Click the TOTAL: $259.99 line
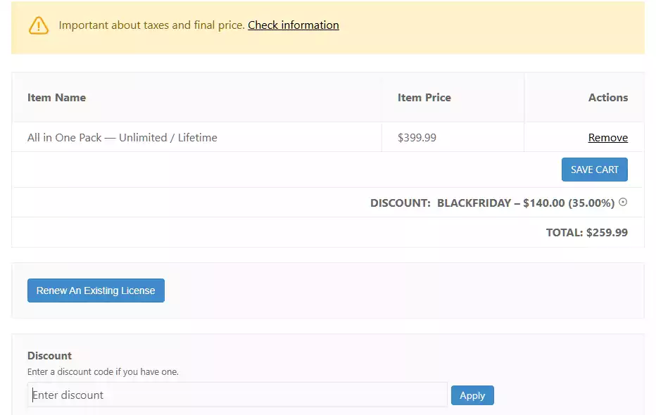Viewport: 656px width, 415px height. pos(586,232)
